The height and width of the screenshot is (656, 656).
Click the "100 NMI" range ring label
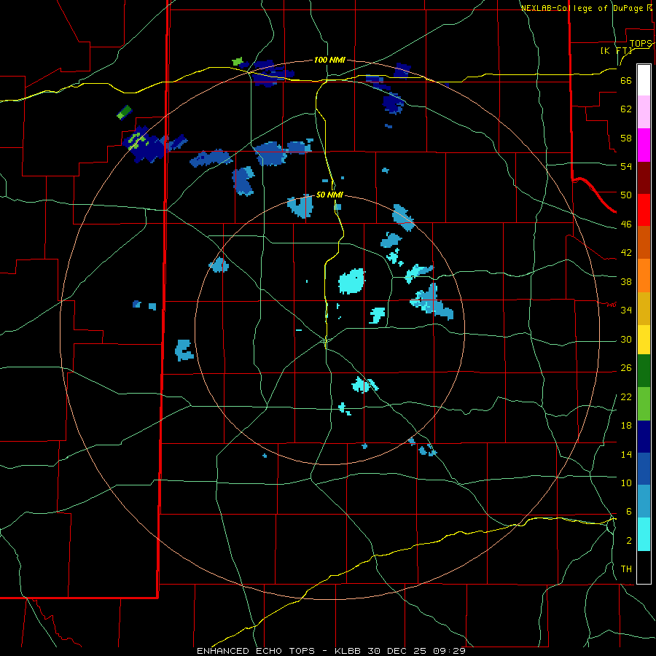(329, 60)
